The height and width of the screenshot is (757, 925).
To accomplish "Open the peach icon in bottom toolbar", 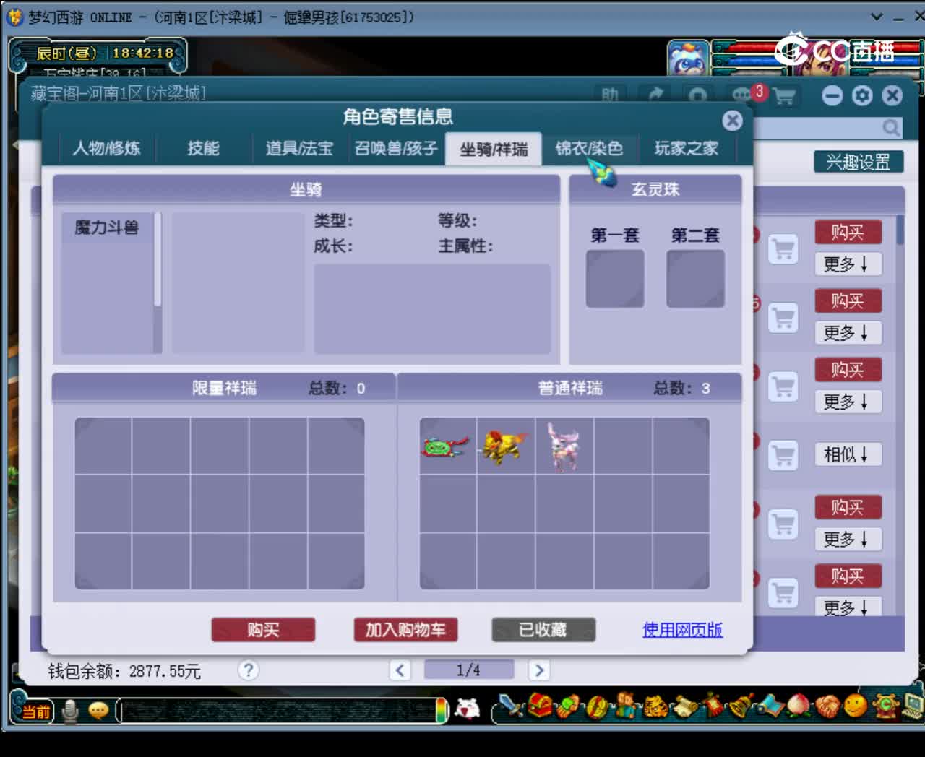I will coord(799,706).
